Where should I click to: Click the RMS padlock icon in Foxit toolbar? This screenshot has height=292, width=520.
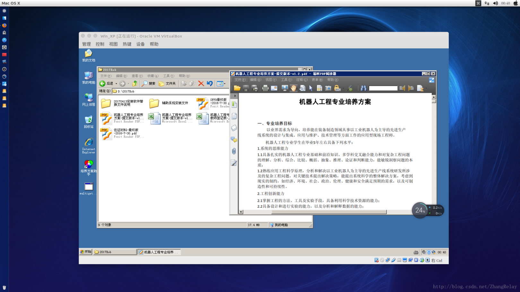(x=337, y=88)
